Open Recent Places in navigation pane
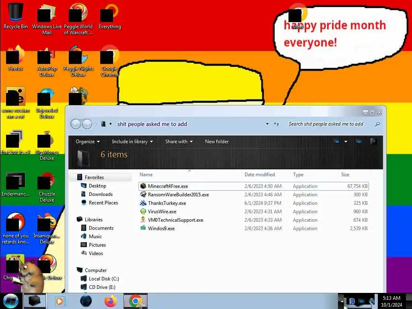412x309 pixels. [103, 203]
